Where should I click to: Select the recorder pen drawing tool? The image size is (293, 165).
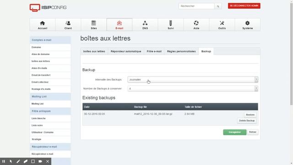pos(18,161)
